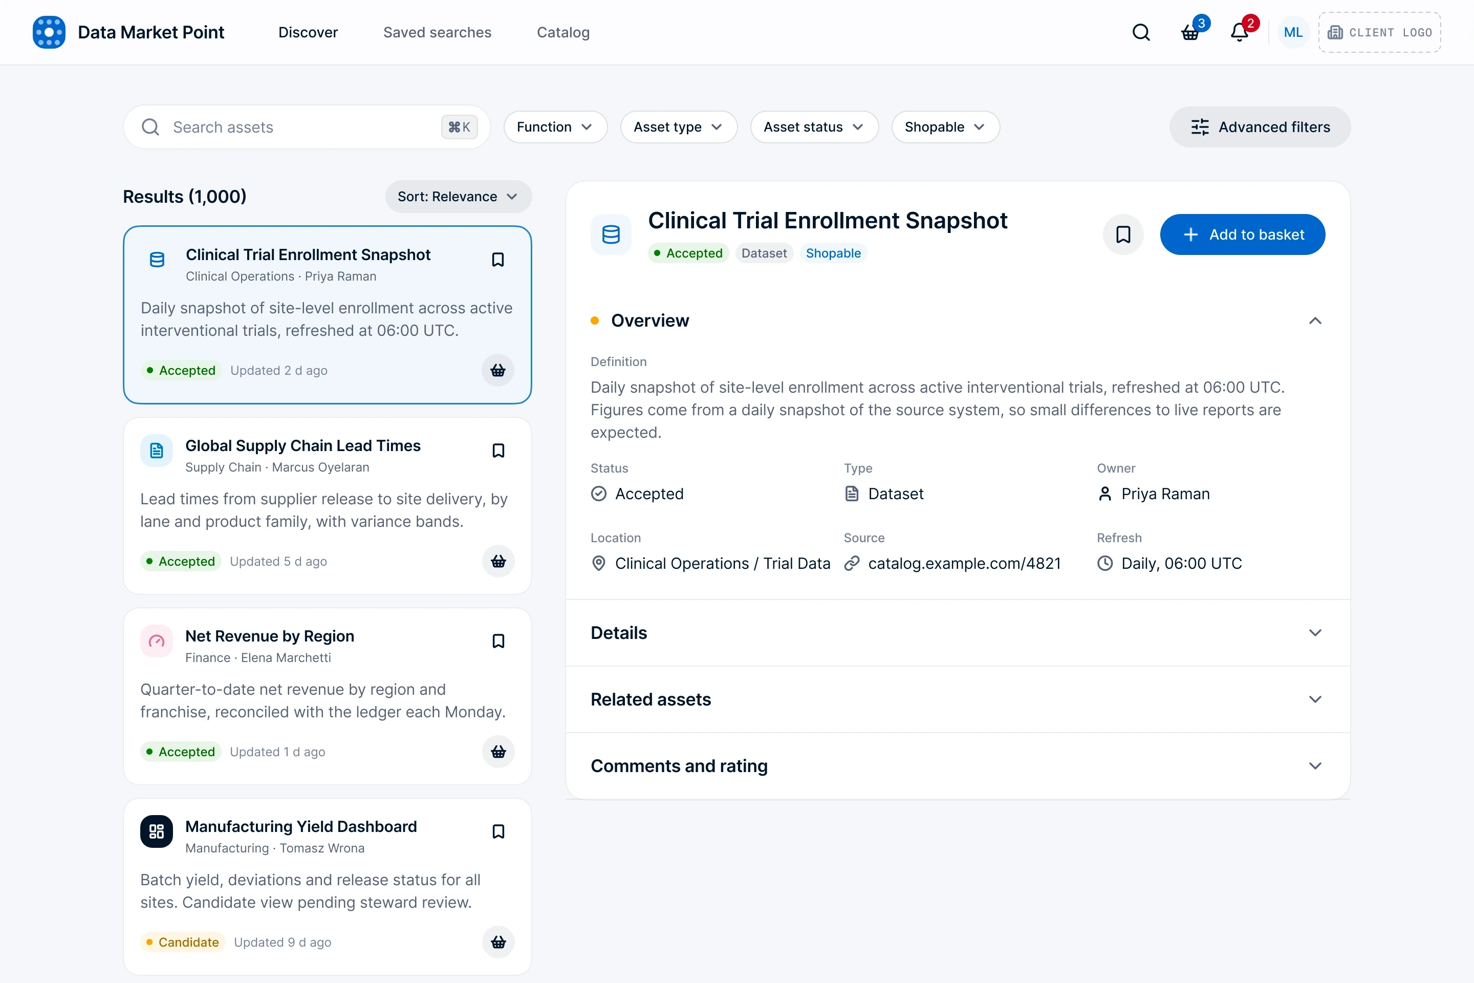Click the Client Logo placeholder
The image size is (1474, 983).
pos(1379,32)
